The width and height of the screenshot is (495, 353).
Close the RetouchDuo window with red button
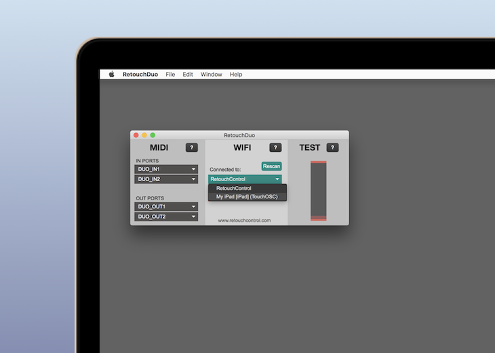pos(136,135)
